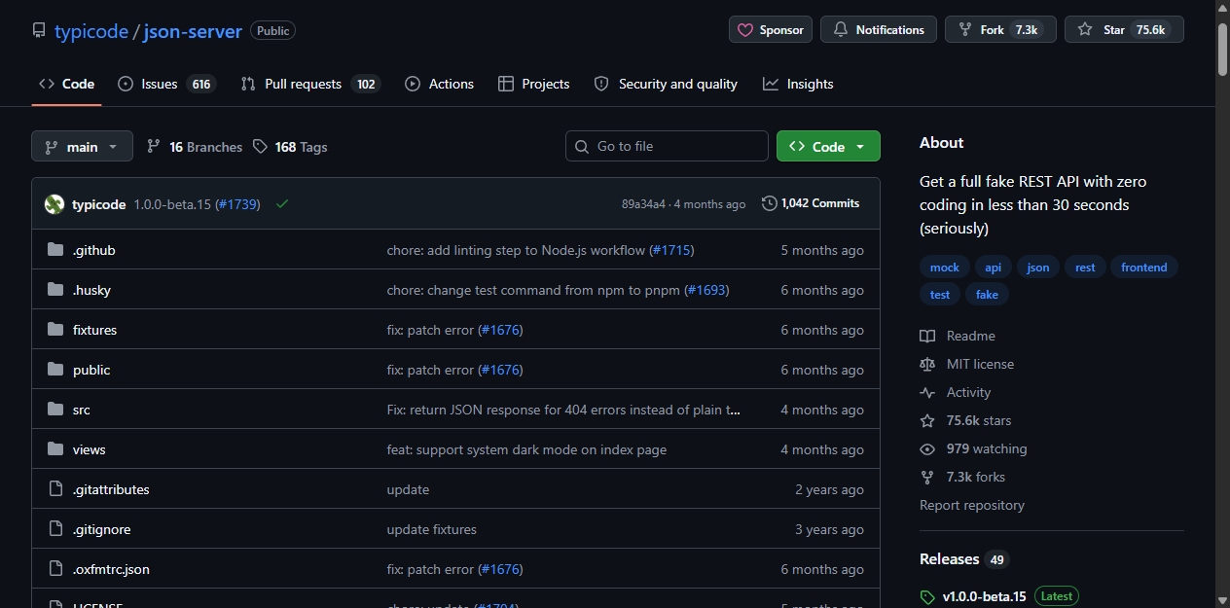Open the 'feat: support system dark mode' commit message
The height and width of the screenshot is (608, 1230).
click(526, 449)
